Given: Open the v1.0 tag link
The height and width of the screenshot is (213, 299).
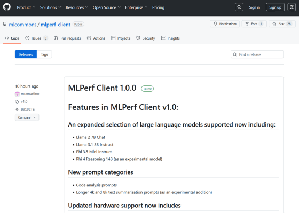Looking at the screenshot, I should click(x=24, y=101).
